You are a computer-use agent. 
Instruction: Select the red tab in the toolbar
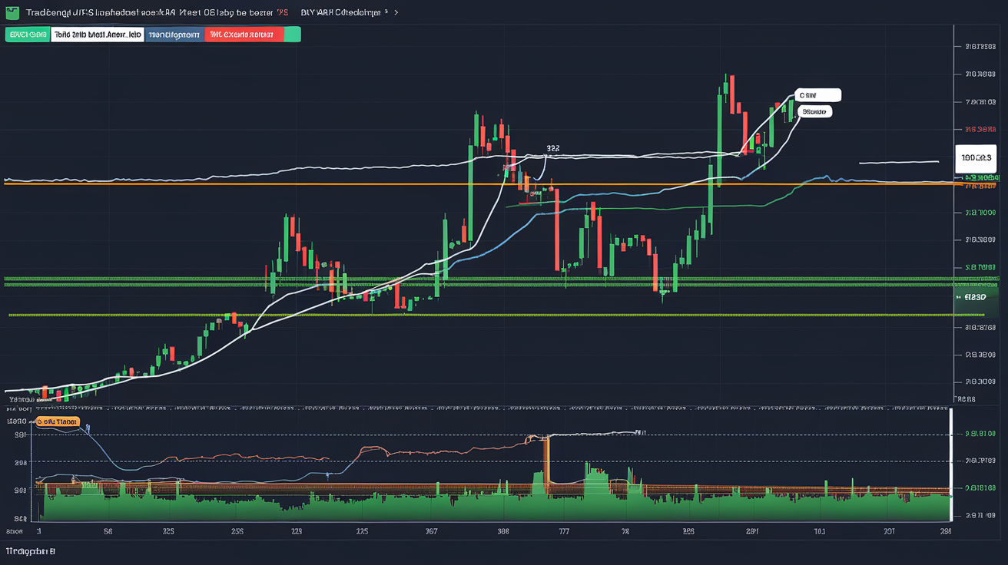[x=244, y=35]
